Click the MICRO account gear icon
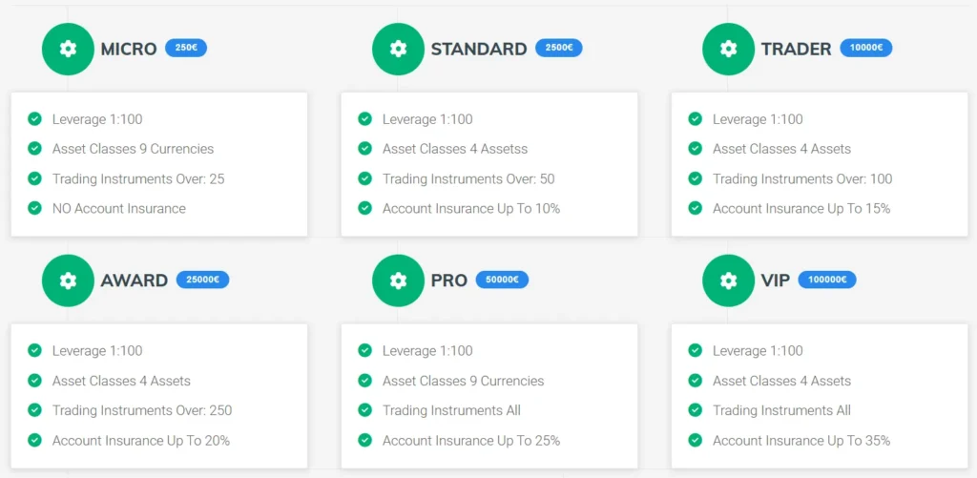 click(x=68, y=49)
